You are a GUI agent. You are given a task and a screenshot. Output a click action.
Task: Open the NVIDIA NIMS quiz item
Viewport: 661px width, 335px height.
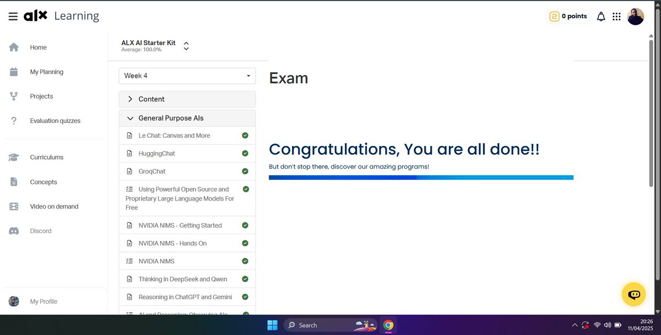pos(187,261)
